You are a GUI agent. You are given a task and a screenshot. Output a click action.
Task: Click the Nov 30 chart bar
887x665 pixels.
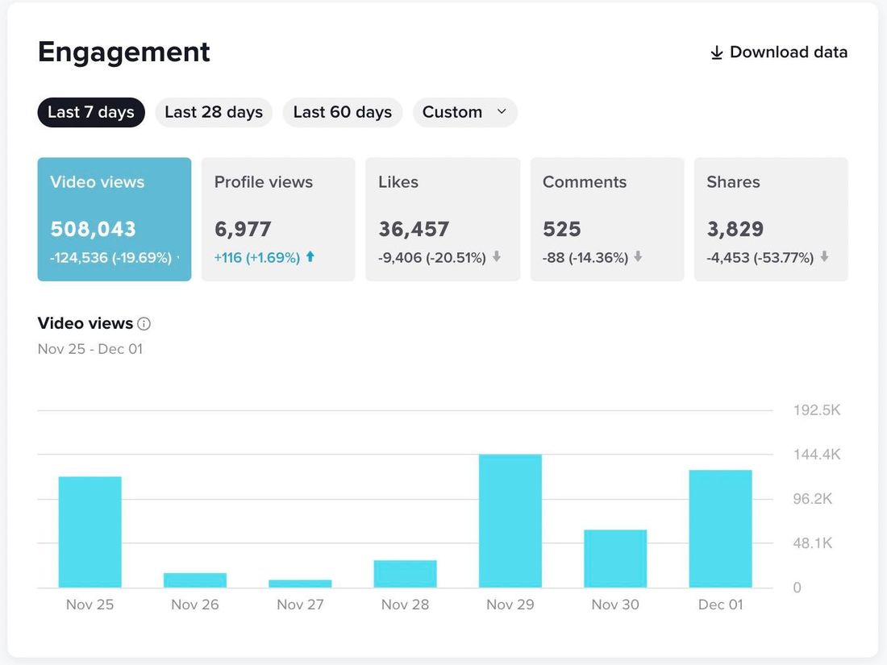click(615, 559)
